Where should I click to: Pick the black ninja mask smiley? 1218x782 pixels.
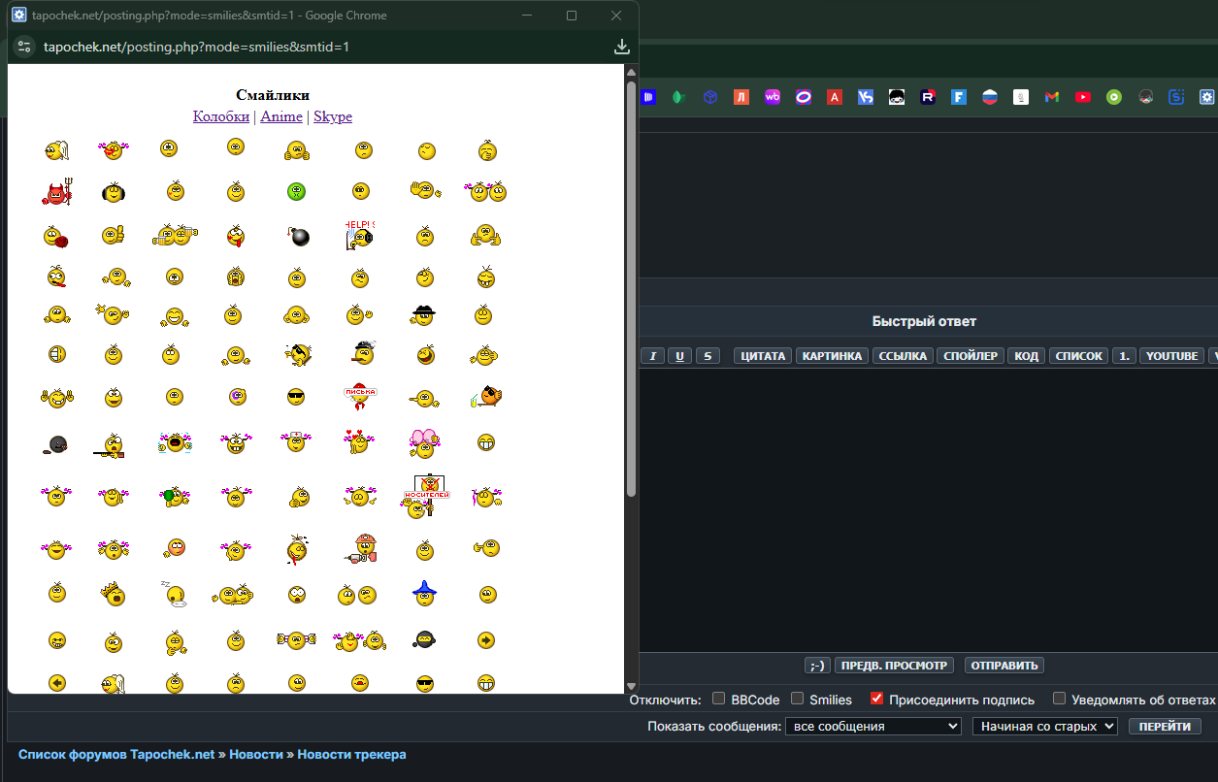(422, 639)
